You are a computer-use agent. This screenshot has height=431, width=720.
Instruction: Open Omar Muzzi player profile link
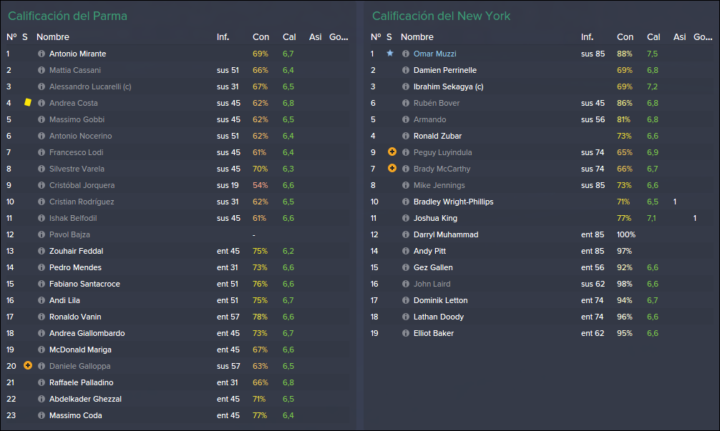[435, 54]
